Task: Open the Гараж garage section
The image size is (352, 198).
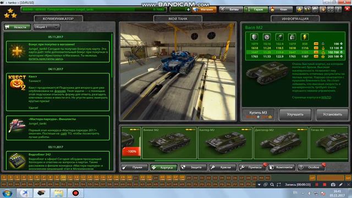Action: (256, 9)
